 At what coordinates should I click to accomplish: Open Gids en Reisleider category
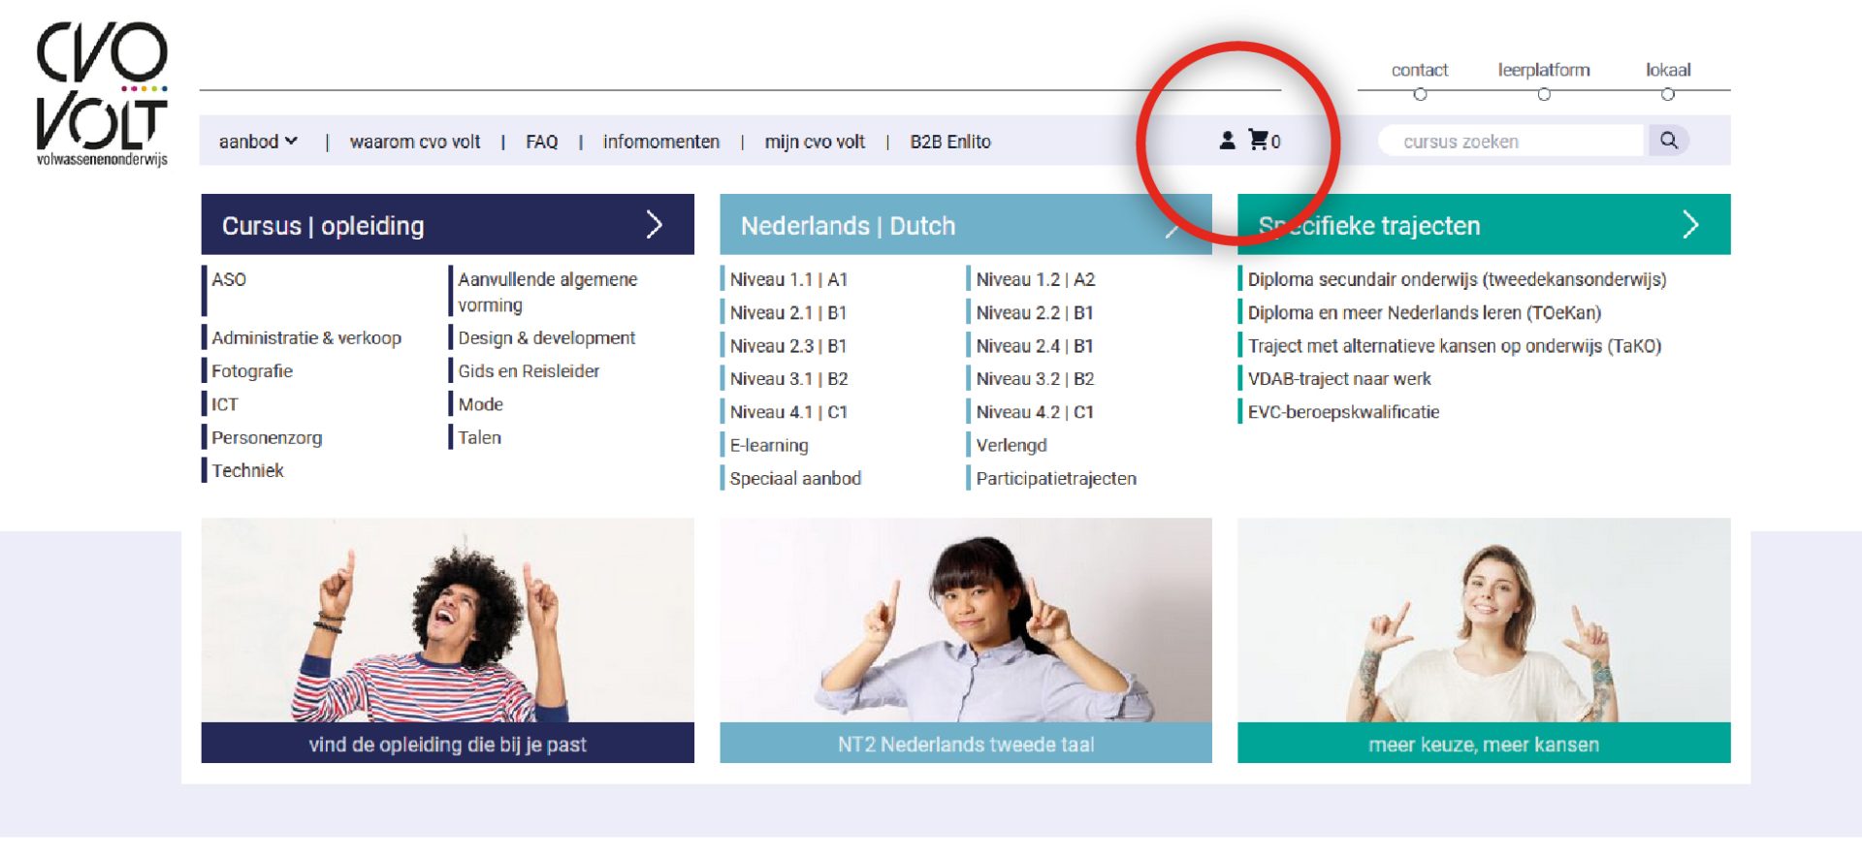click(x=529, y=371)
